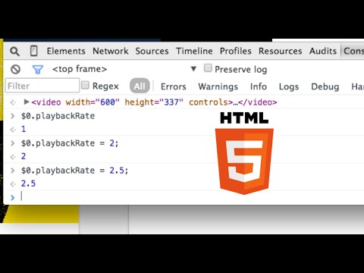
Task: Focus the console prompt input line
Action: [x=184, y=197]
